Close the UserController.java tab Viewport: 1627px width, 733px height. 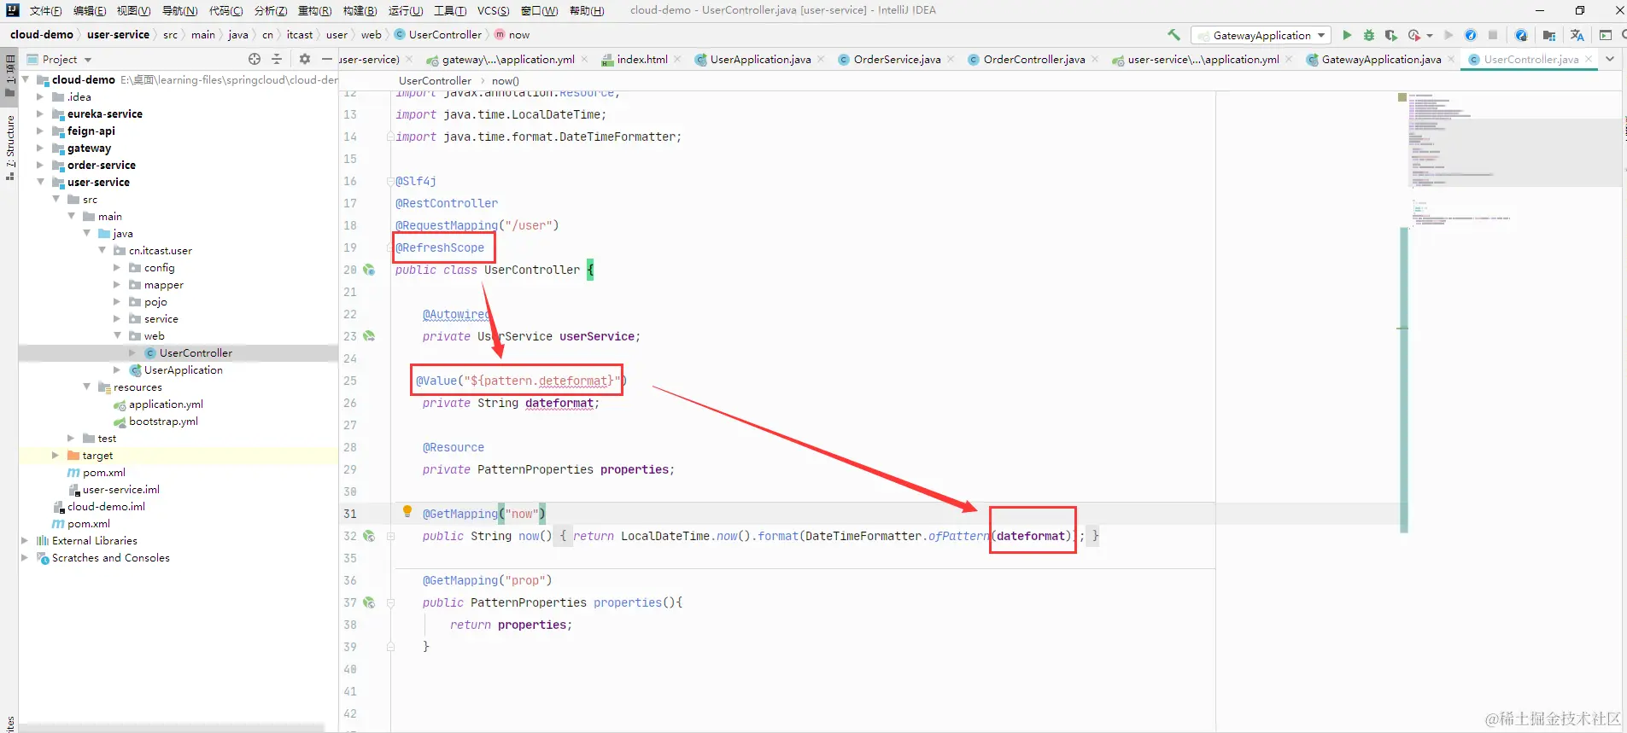[1589, 59]
